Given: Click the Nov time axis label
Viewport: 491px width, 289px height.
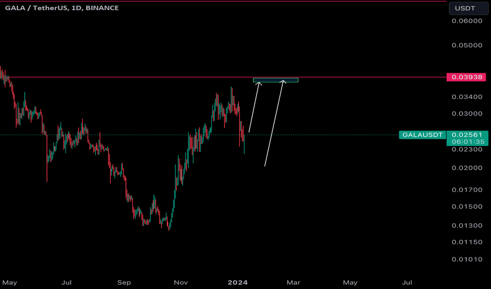Looking at the screenshot, I should click(x=181, y=283).
